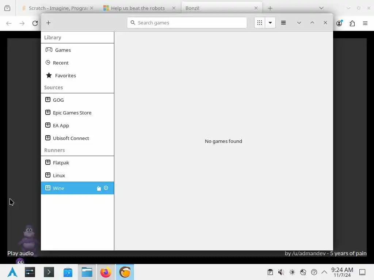Image resolution: width=374 pixels, height=280 pixels.
Task: Select the Wine runner row
Action: click(x=77, y=188)
